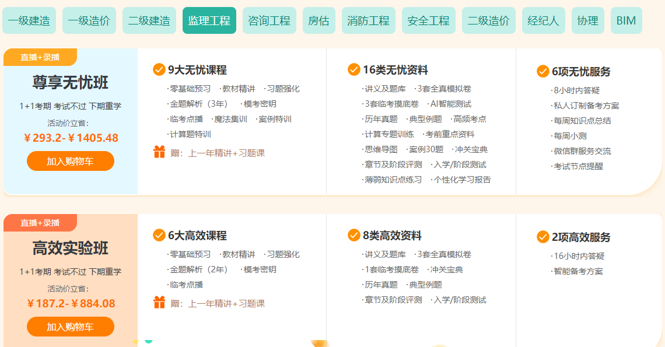Open the BIM category tab

coord(626,21)
